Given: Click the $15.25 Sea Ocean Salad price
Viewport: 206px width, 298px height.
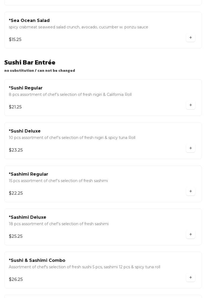Looking at the screenshot, I should [x=15, y=40].
